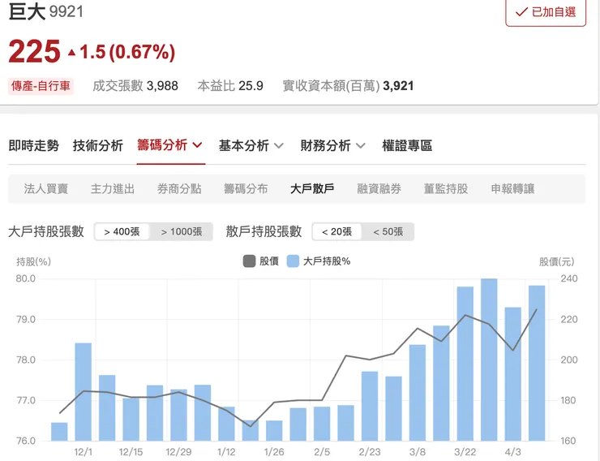Click the 80.0 left axis value
The width and height of the screenshot is (600, 461).
coord(26,278)
